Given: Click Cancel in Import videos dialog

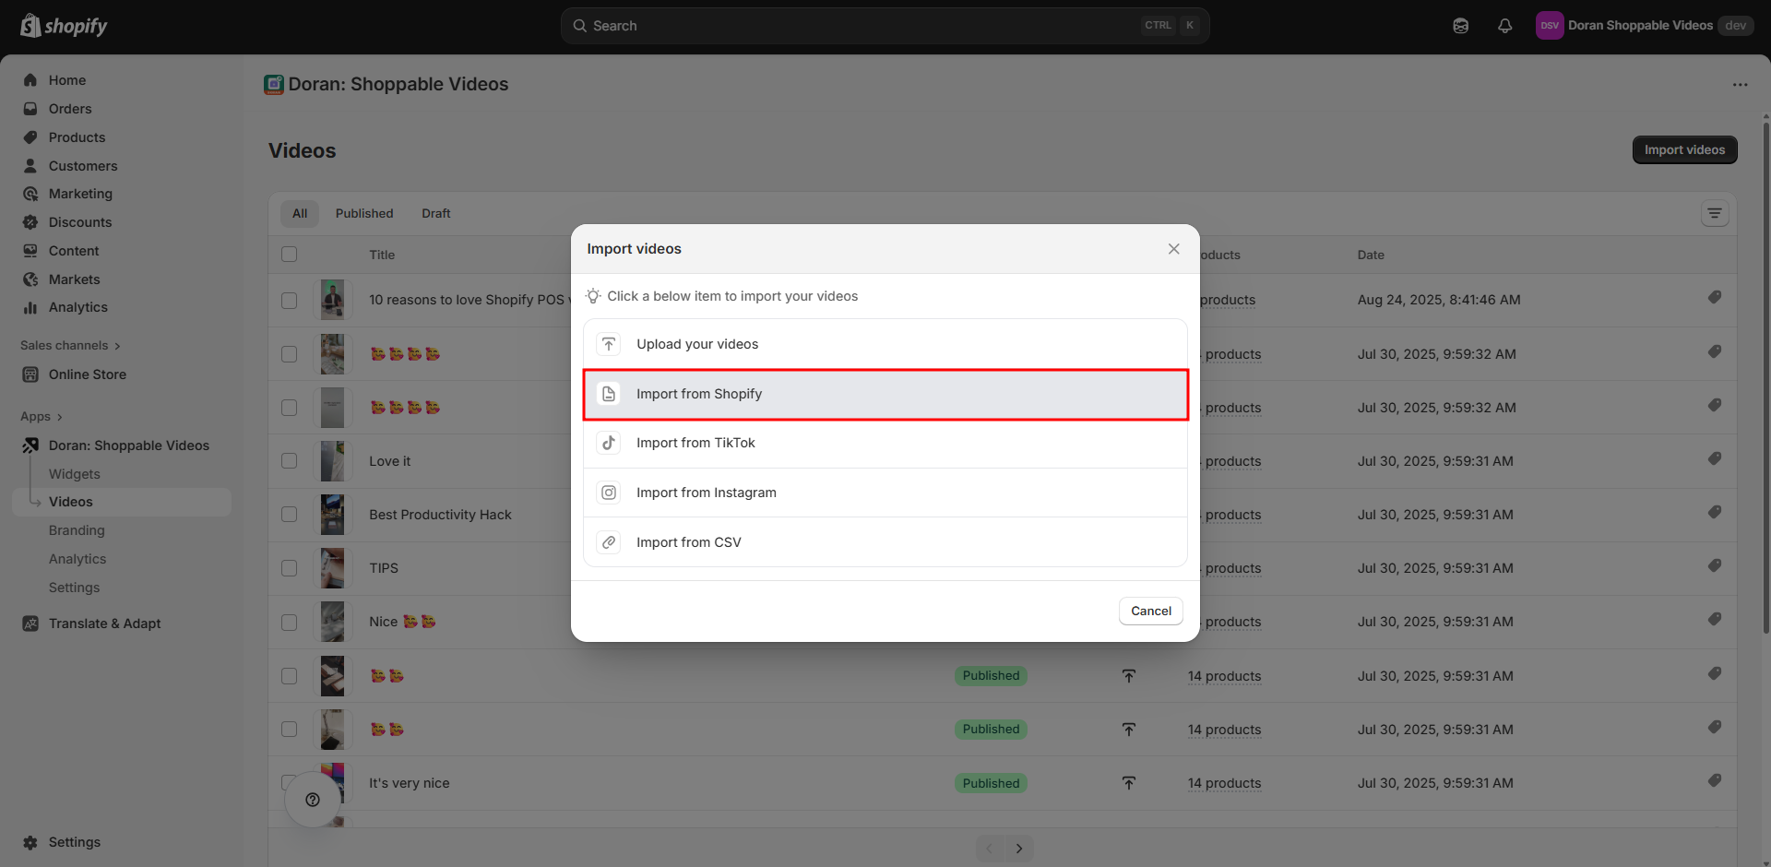Looking at the screenshot, I should [1151, 611].
